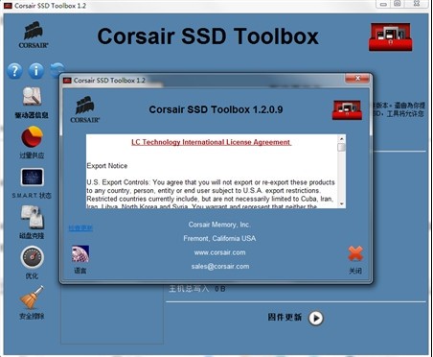Open the www.corsair.com link
Viewport: 433px width, 357px height.
point(219,252)
